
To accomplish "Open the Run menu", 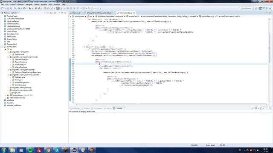I will tap(50, 5).
